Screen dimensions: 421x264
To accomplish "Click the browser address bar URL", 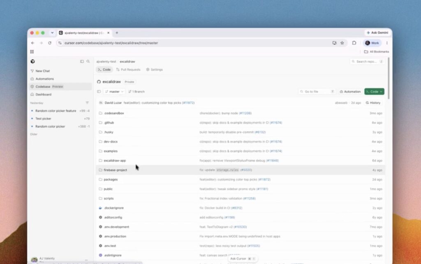I will tap(111, 43).
